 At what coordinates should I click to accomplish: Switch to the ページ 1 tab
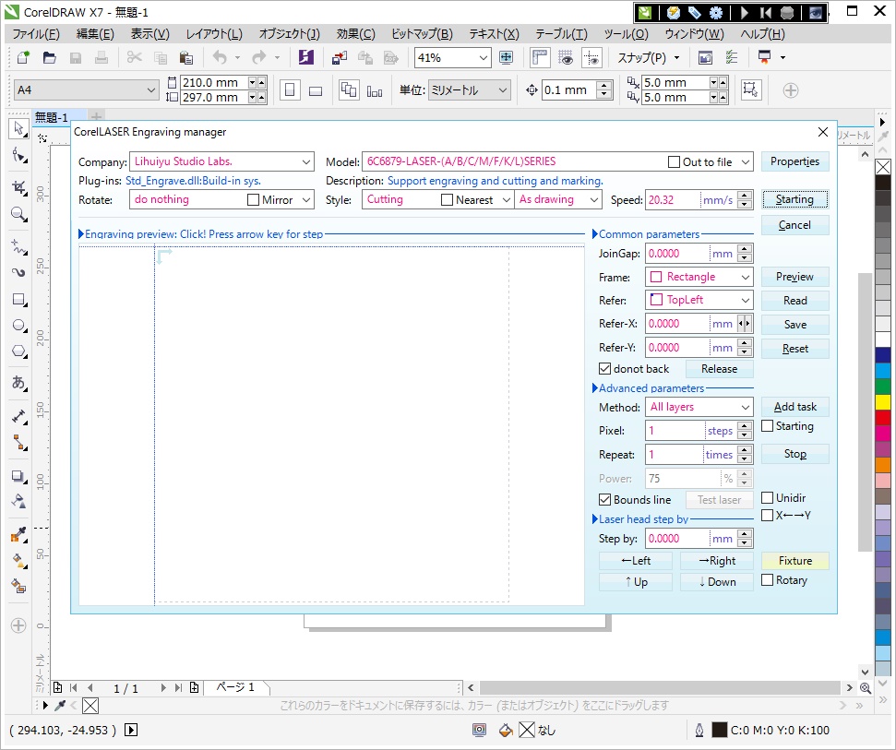(235, 687)
